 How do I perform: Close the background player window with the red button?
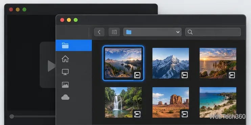click(11, 9)
